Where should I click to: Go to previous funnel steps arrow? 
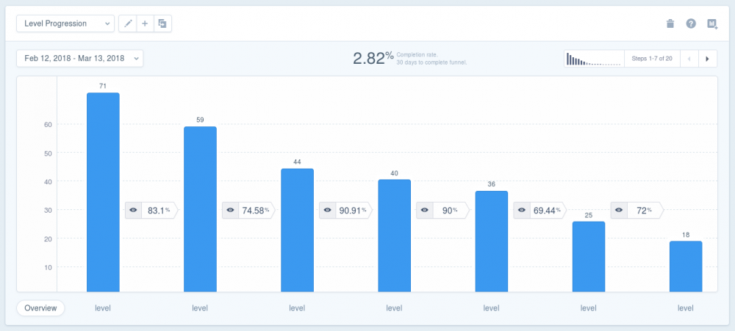[x=689, y=59]
